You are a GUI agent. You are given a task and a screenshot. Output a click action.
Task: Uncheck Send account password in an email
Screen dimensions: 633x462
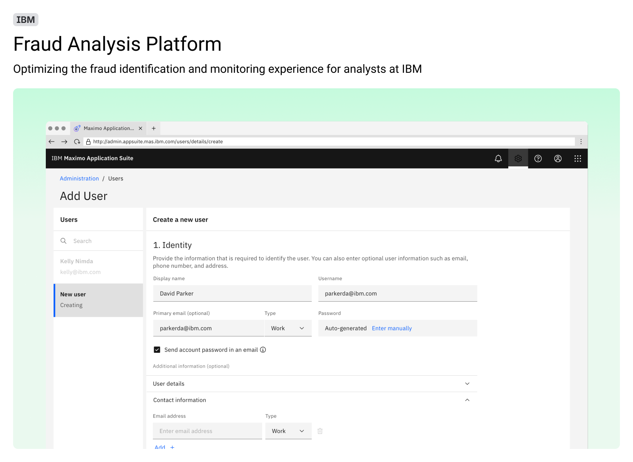coord(157,350)
